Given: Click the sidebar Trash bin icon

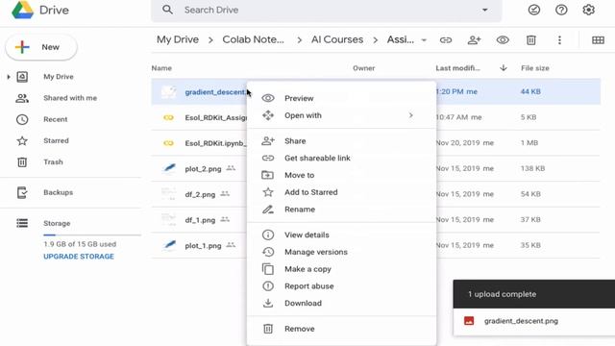Looking at the screenshot, I should coord(22,161).
